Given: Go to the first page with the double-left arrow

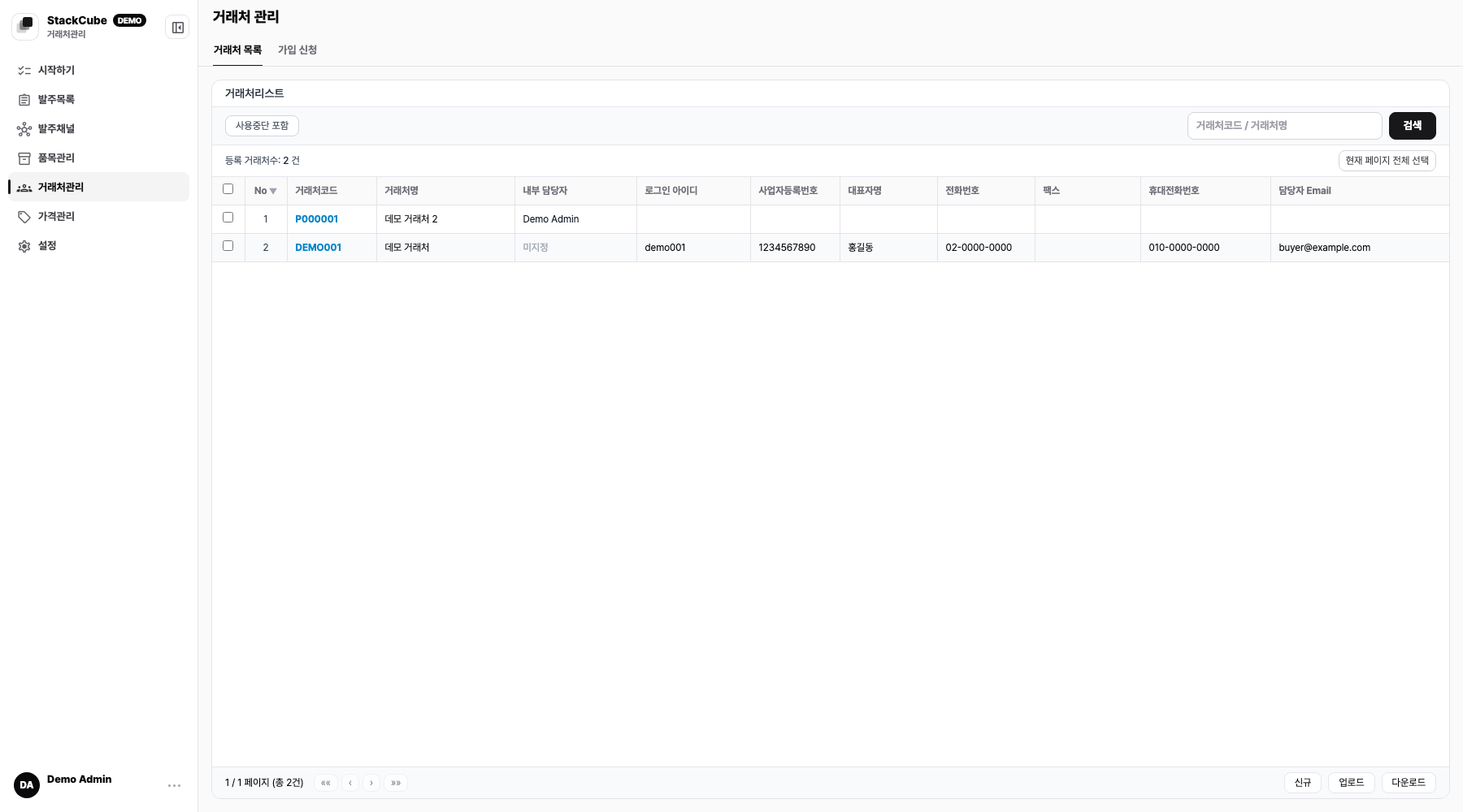Looking at the screenshot, I should pyautogui.click(x=325, y=783).
